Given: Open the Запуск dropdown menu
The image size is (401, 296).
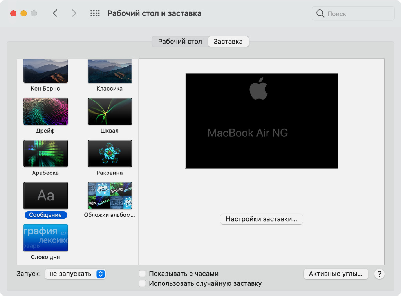Looking at the screenshot, I should (x=75, y=274).
